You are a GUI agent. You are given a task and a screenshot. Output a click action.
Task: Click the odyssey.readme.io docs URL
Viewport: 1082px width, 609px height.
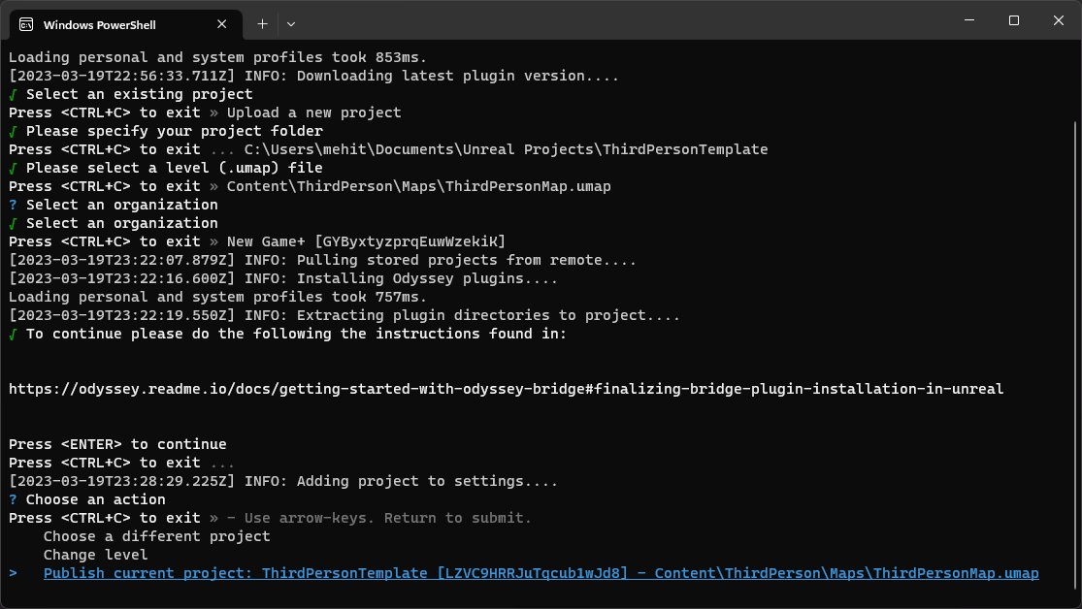tap(506, 389)
